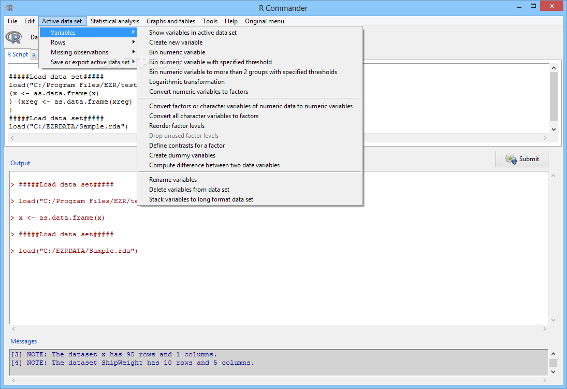Click the Submit button
Image resolution: width=567 pixels, height=389 pixels.
[x=521, y=159]
